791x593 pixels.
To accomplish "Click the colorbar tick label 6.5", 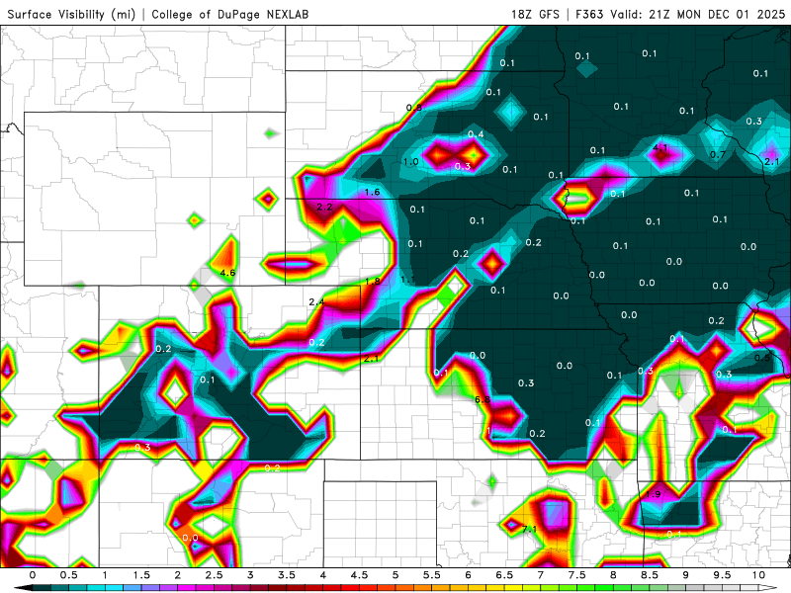I will (x=504, y=575).
